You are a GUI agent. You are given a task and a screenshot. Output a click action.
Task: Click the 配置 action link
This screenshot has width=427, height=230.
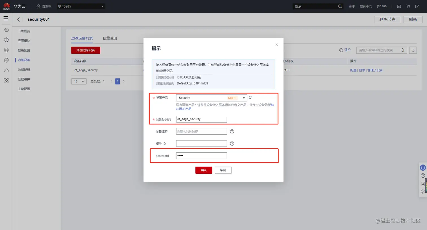[x=353, y=70]
